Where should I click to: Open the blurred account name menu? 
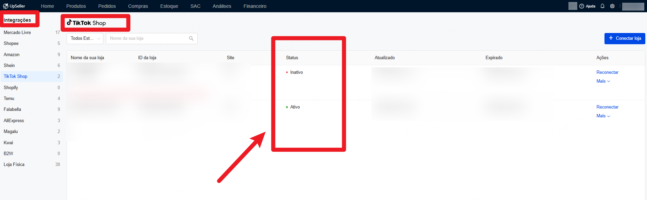[x=633, y=6]
